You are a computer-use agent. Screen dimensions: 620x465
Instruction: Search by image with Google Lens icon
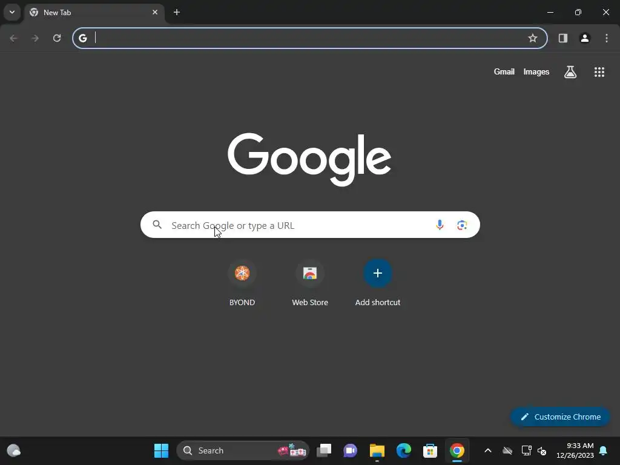[462, 225]
